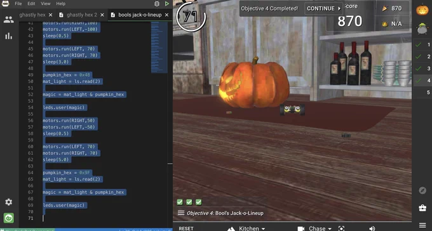This screenshot has width=432, height=231.
Task: Open the objective list hamburger icon
Action: pyautogui.click(x=181, y=213)
